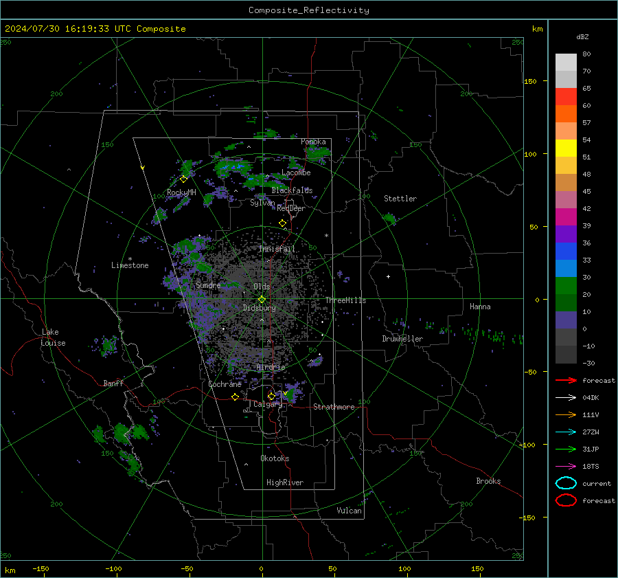Click the HighRiver city label
The width and height of the screenshot is (618, 578).
[285, 482]
